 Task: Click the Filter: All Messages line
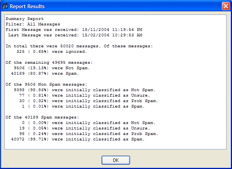pos(33,24)
